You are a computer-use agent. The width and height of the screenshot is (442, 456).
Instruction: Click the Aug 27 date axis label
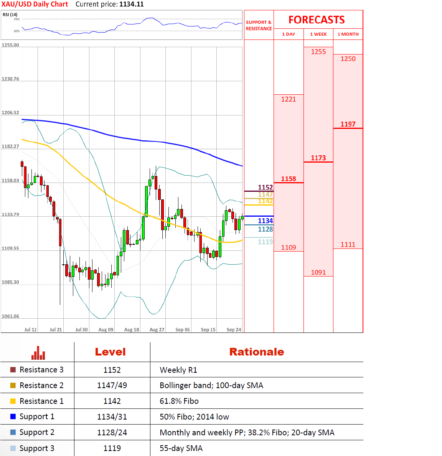coord(157,329)
